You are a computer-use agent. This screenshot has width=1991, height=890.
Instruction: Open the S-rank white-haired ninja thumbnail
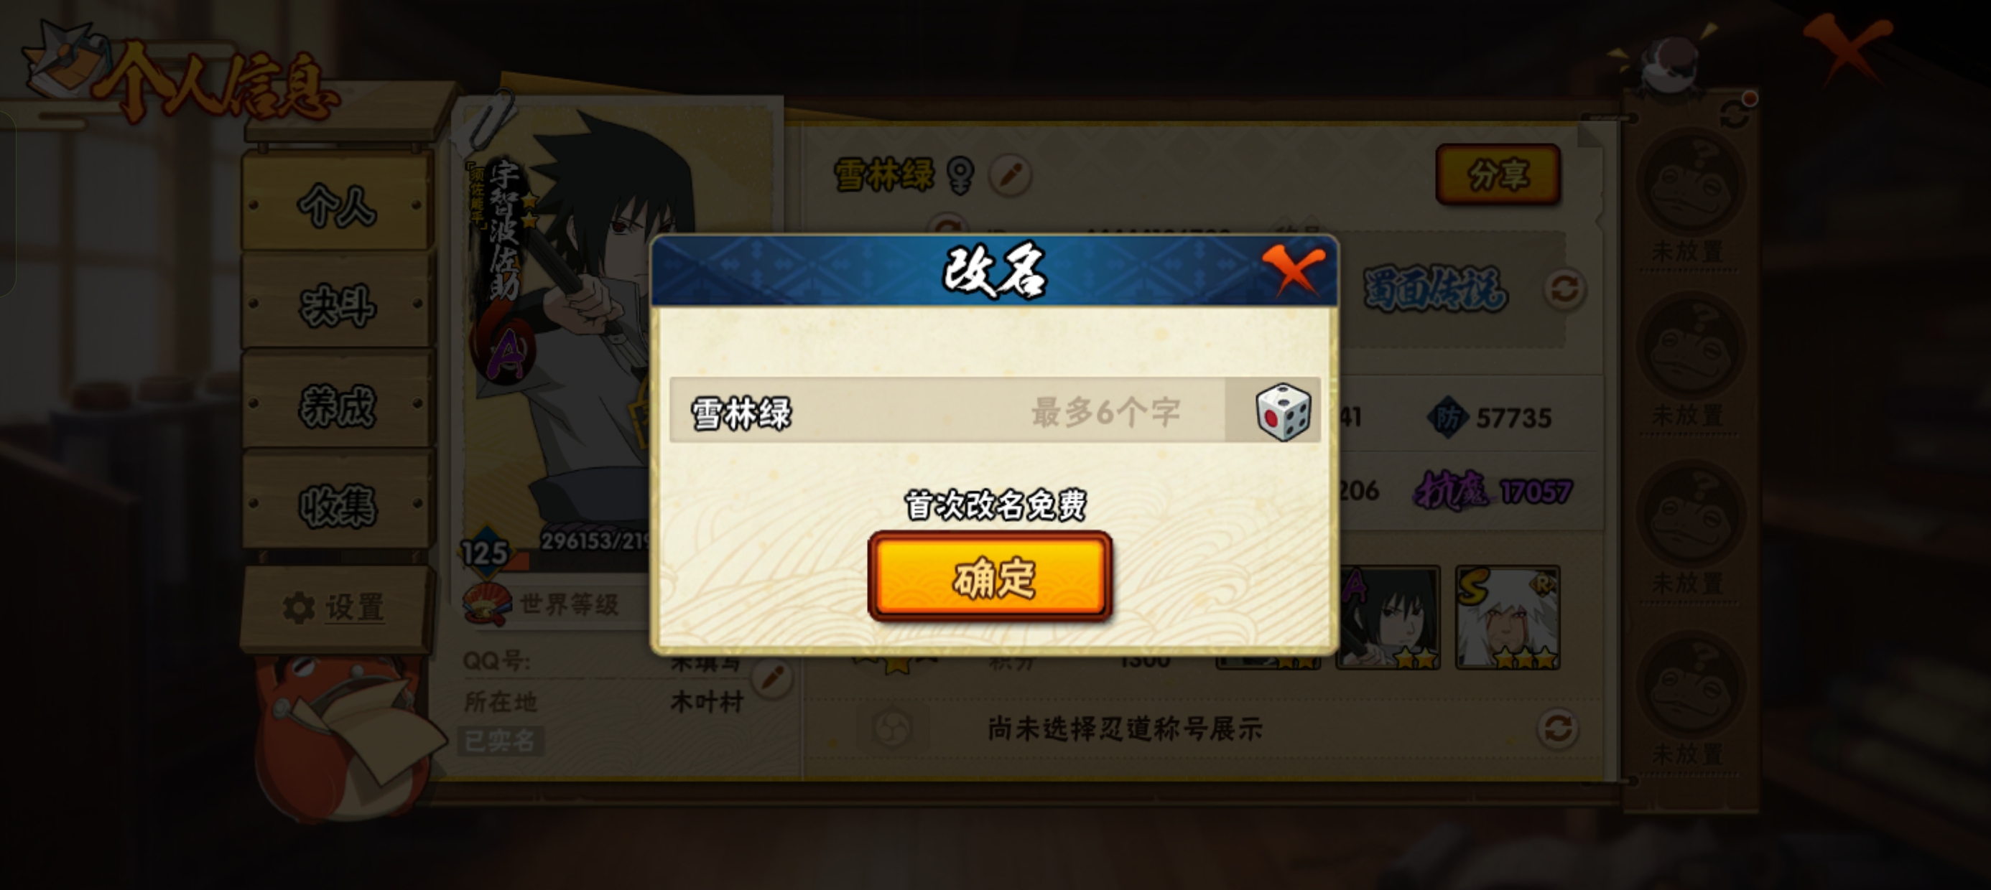1507,617
